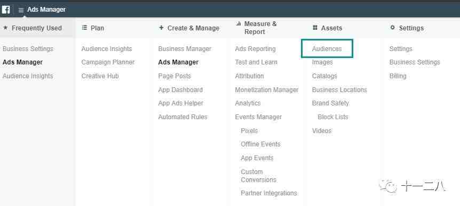Open Events Manager

[x=258, y=117]
